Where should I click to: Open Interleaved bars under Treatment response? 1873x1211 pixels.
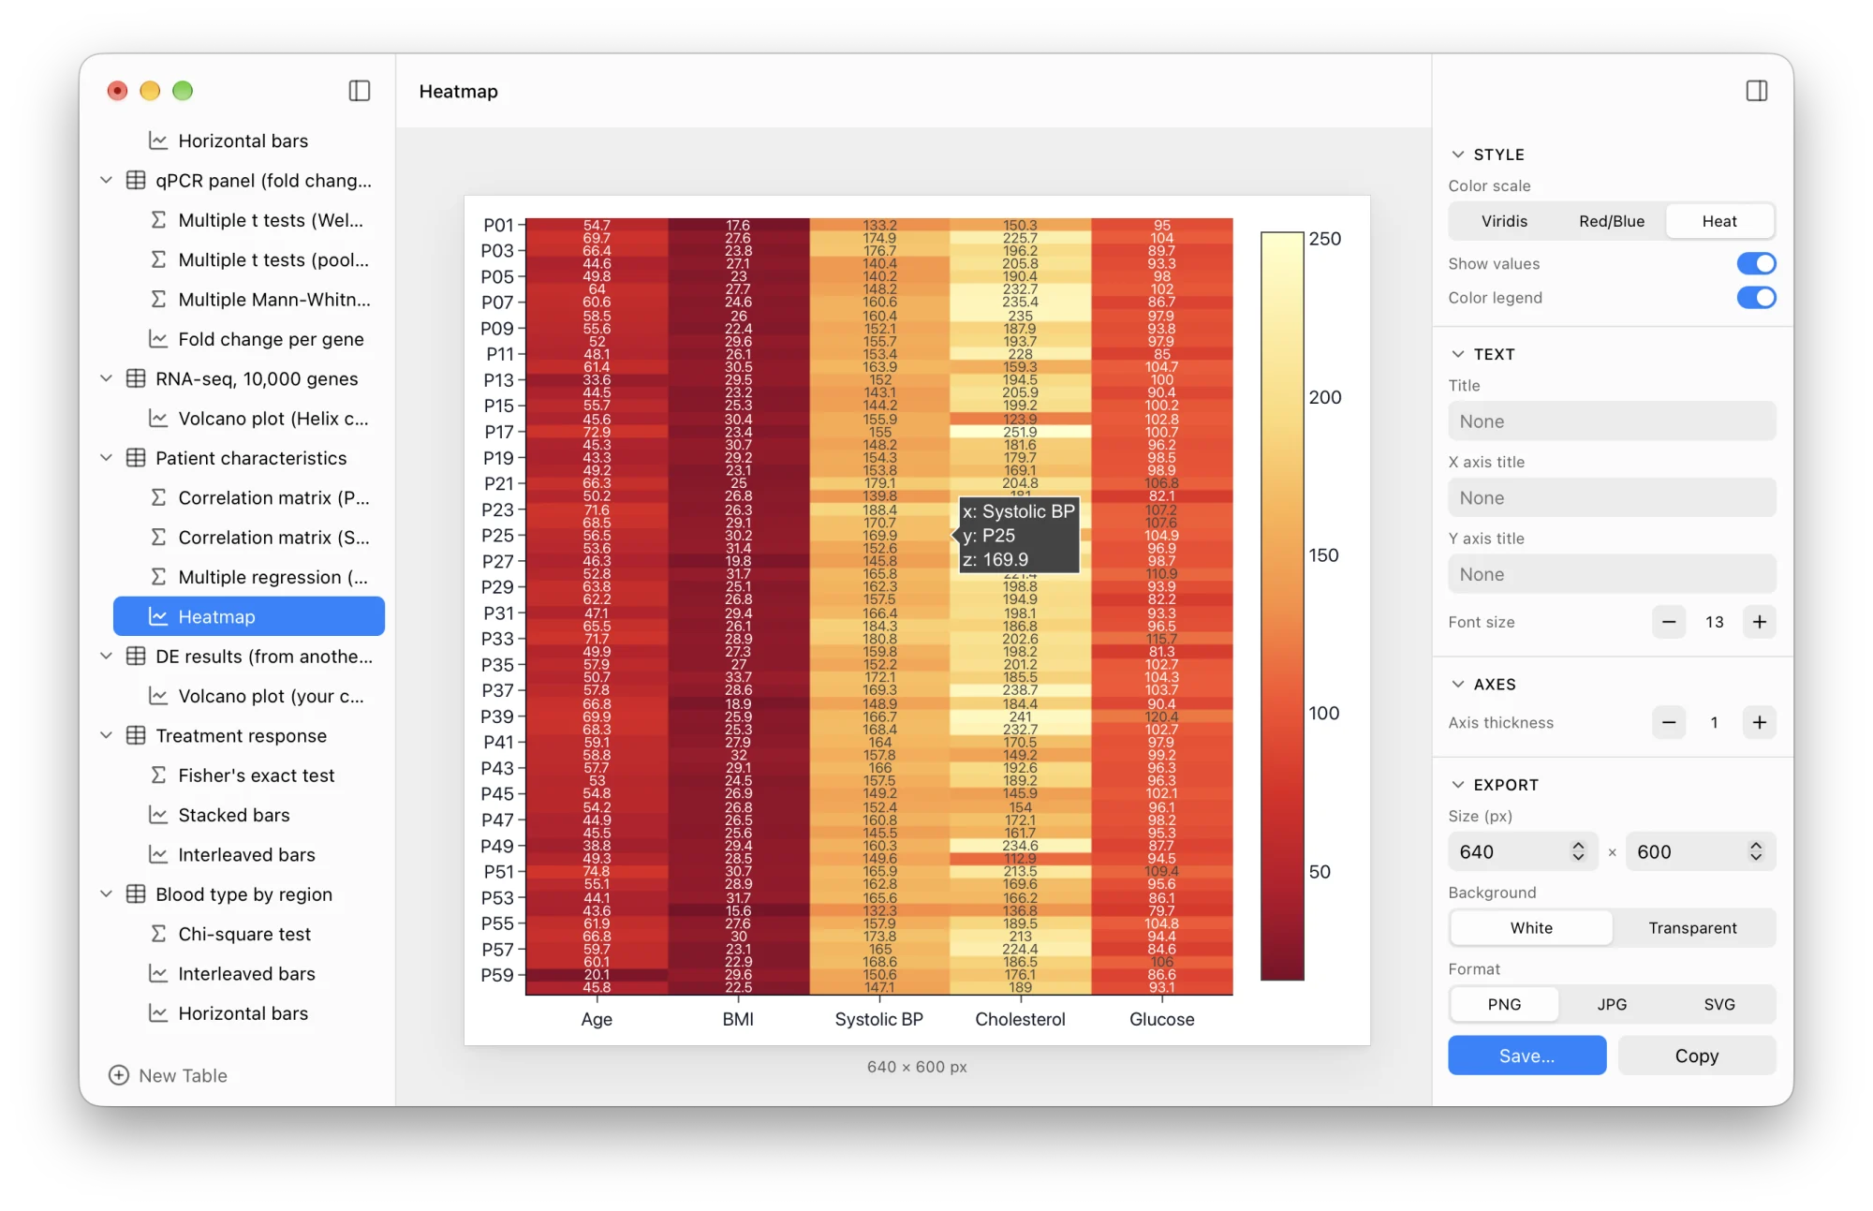[249, 854]
